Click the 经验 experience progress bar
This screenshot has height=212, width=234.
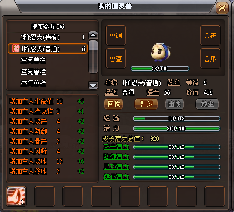(177, 119)
